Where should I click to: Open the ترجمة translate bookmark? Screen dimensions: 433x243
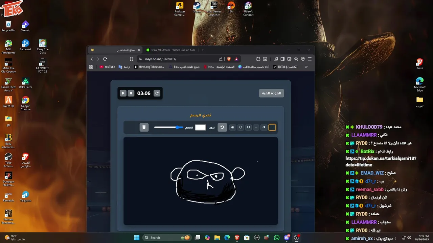coord(124,67)
